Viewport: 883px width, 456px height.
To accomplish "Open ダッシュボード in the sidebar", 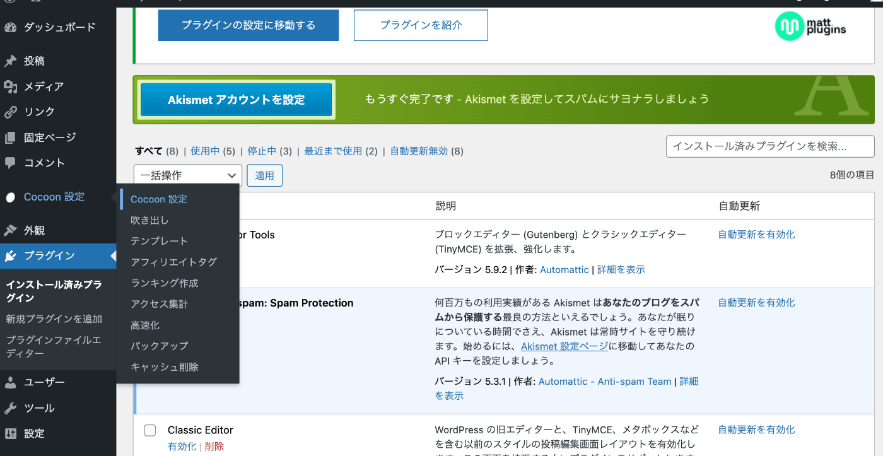I will pos(60,27).
